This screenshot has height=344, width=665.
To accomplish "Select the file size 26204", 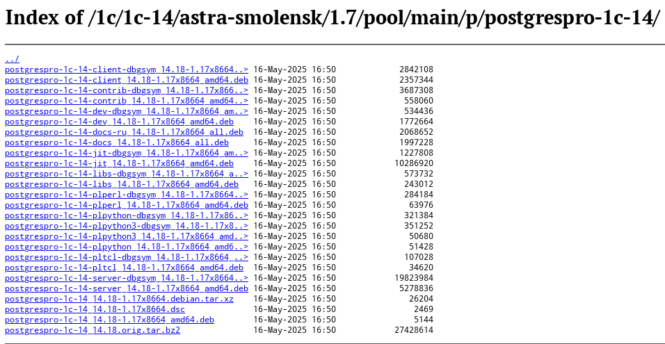I will [x=421, y=299].
